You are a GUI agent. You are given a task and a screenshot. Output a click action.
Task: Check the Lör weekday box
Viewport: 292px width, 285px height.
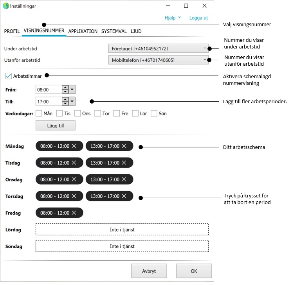coord(135,113)
